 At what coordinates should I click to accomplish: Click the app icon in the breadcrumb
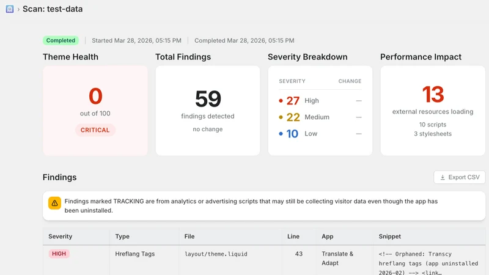[x=10, y=9]
